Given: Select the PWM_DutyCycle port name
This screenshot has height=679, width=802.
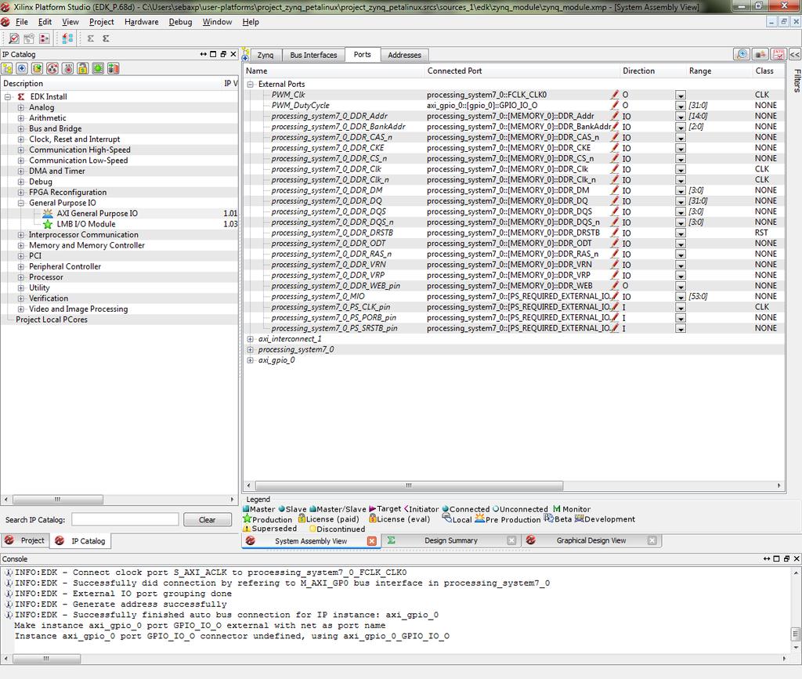Looking at the screenshot, I should [300, 105].
